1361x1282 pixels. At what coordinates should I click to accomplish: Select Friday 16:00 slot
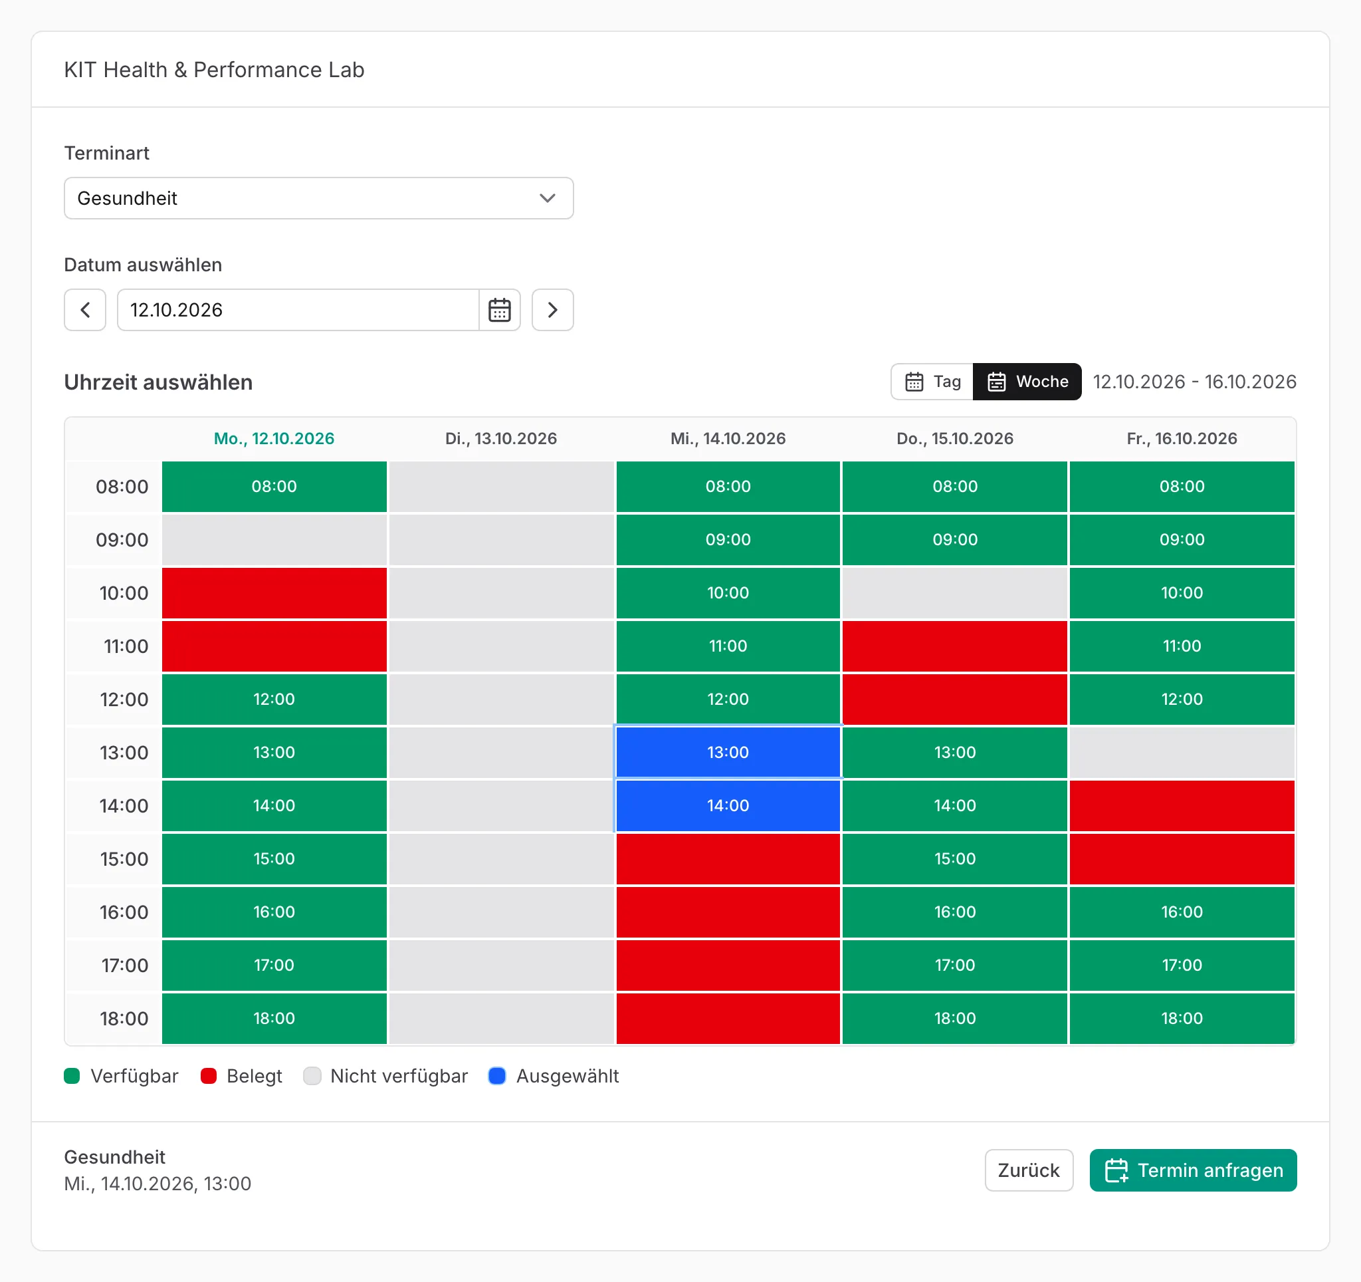coord(1182,912)
